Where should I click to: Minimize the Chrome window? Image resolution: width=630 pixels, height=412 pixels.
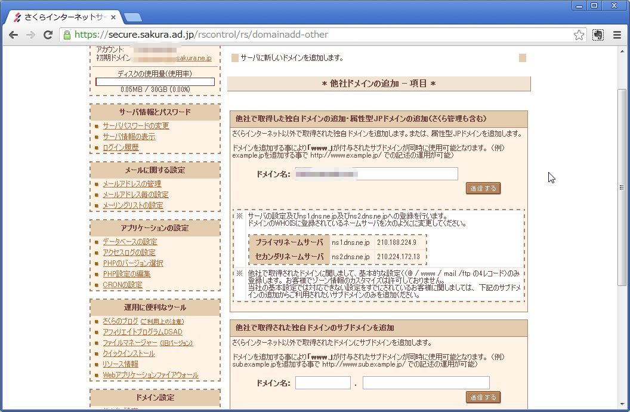[579, 5]
